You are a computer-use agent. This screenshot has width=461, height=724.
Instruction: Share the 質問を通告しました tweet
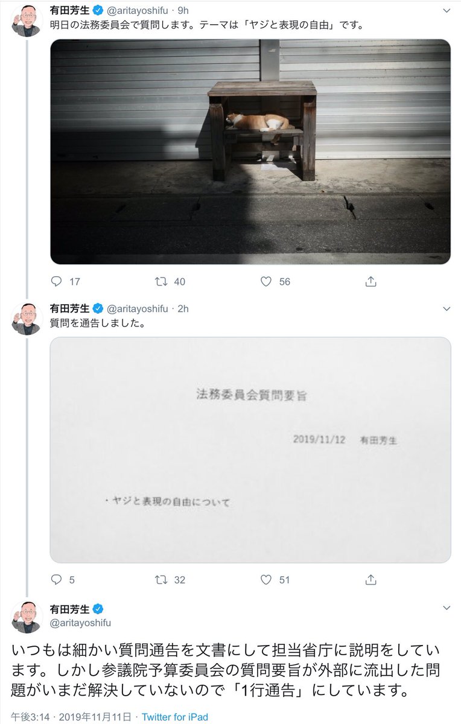(x=371, y=579)
